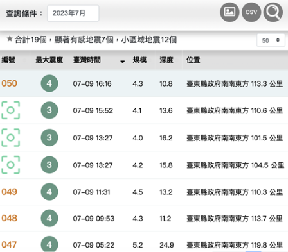Open the image view icon button

(230, 12)
